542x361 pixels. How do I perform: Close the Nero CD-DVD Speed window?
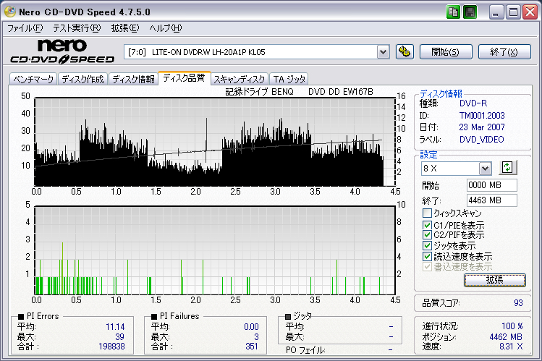tap(530, 12)
